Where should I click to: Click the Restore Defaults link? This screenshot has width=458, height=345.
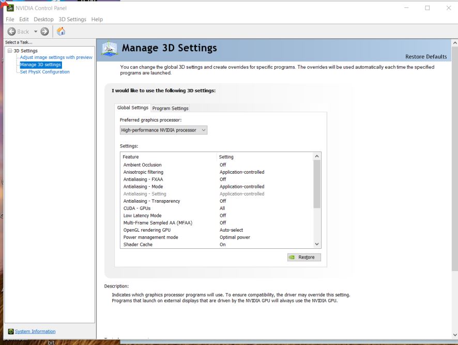coord(426,57)
